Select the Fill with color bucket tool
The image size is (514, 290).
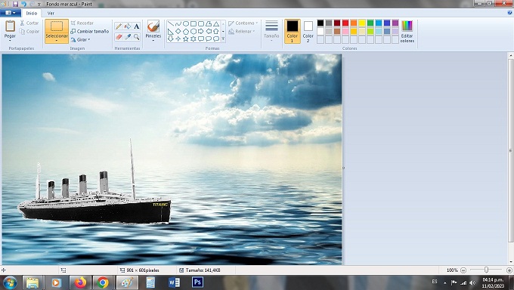(128, 26)
